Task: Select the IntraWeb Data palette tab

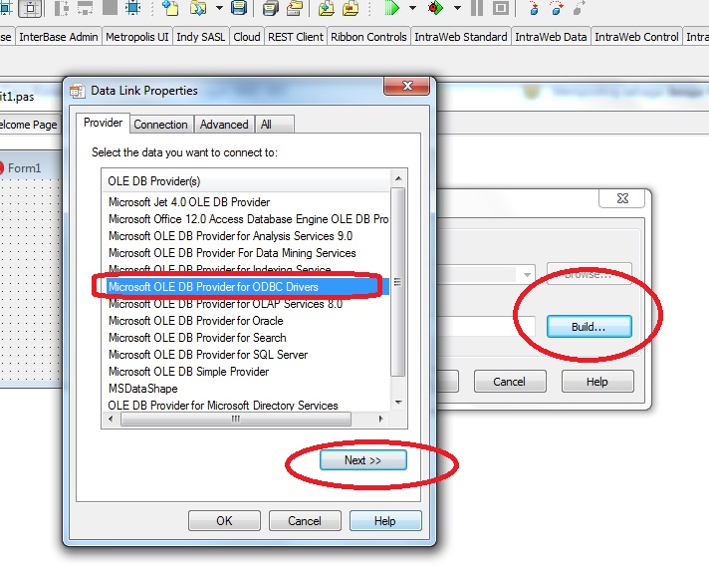Action: pos(551,37)
